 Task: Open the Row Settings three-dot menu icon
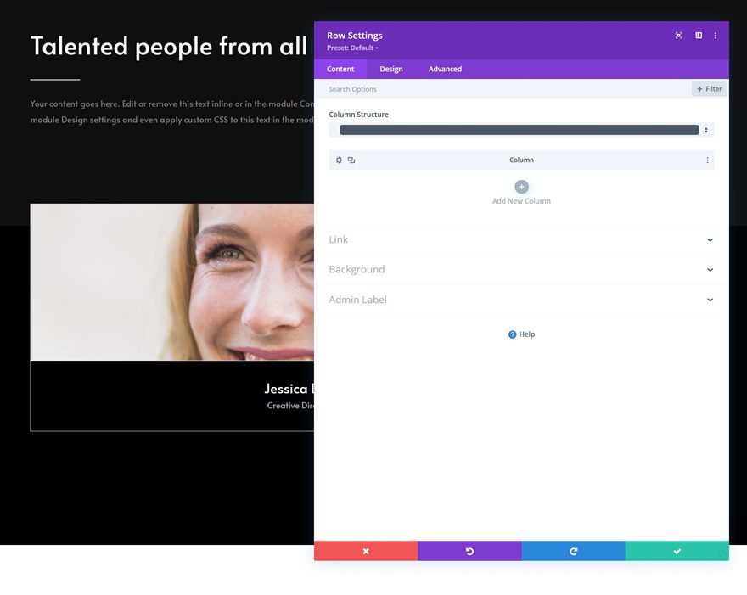tap(716, 35)
